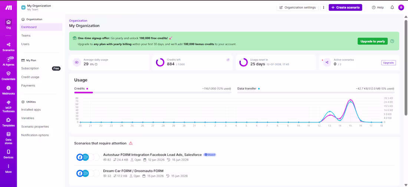Open the three-dot organization options menu
Viewport: 408px width, 187px height.
(x=323, y=7)
